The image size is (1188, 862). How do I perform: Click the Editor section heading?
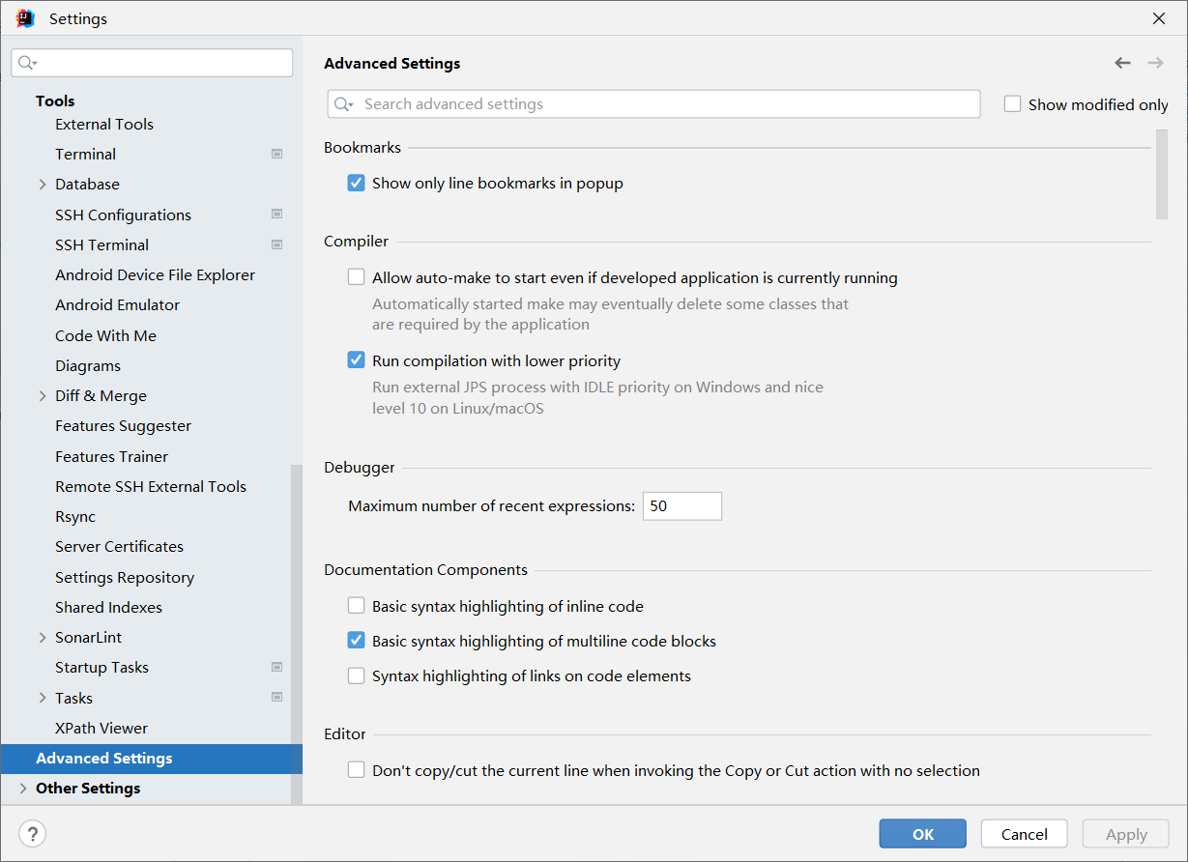pos(345,734)
